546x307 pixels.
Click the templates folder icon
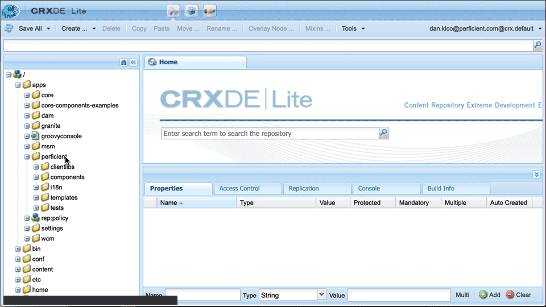tap(44, 198)
